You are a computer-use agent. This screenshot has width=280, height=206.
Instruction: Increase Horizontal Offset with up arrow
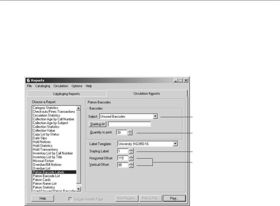tap(131, 157)
